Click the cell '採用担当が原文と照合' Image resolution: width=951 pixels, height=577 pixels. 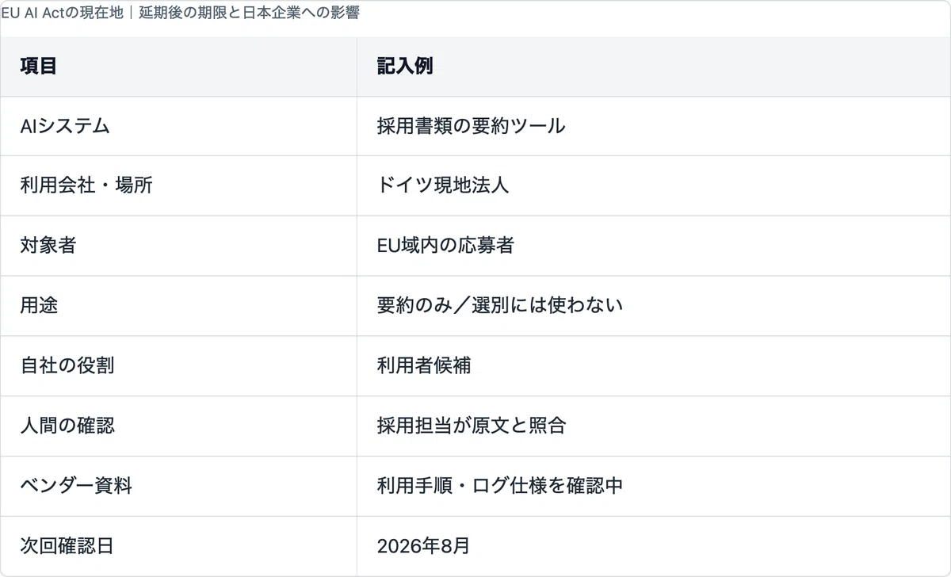(x=472, y=426)
